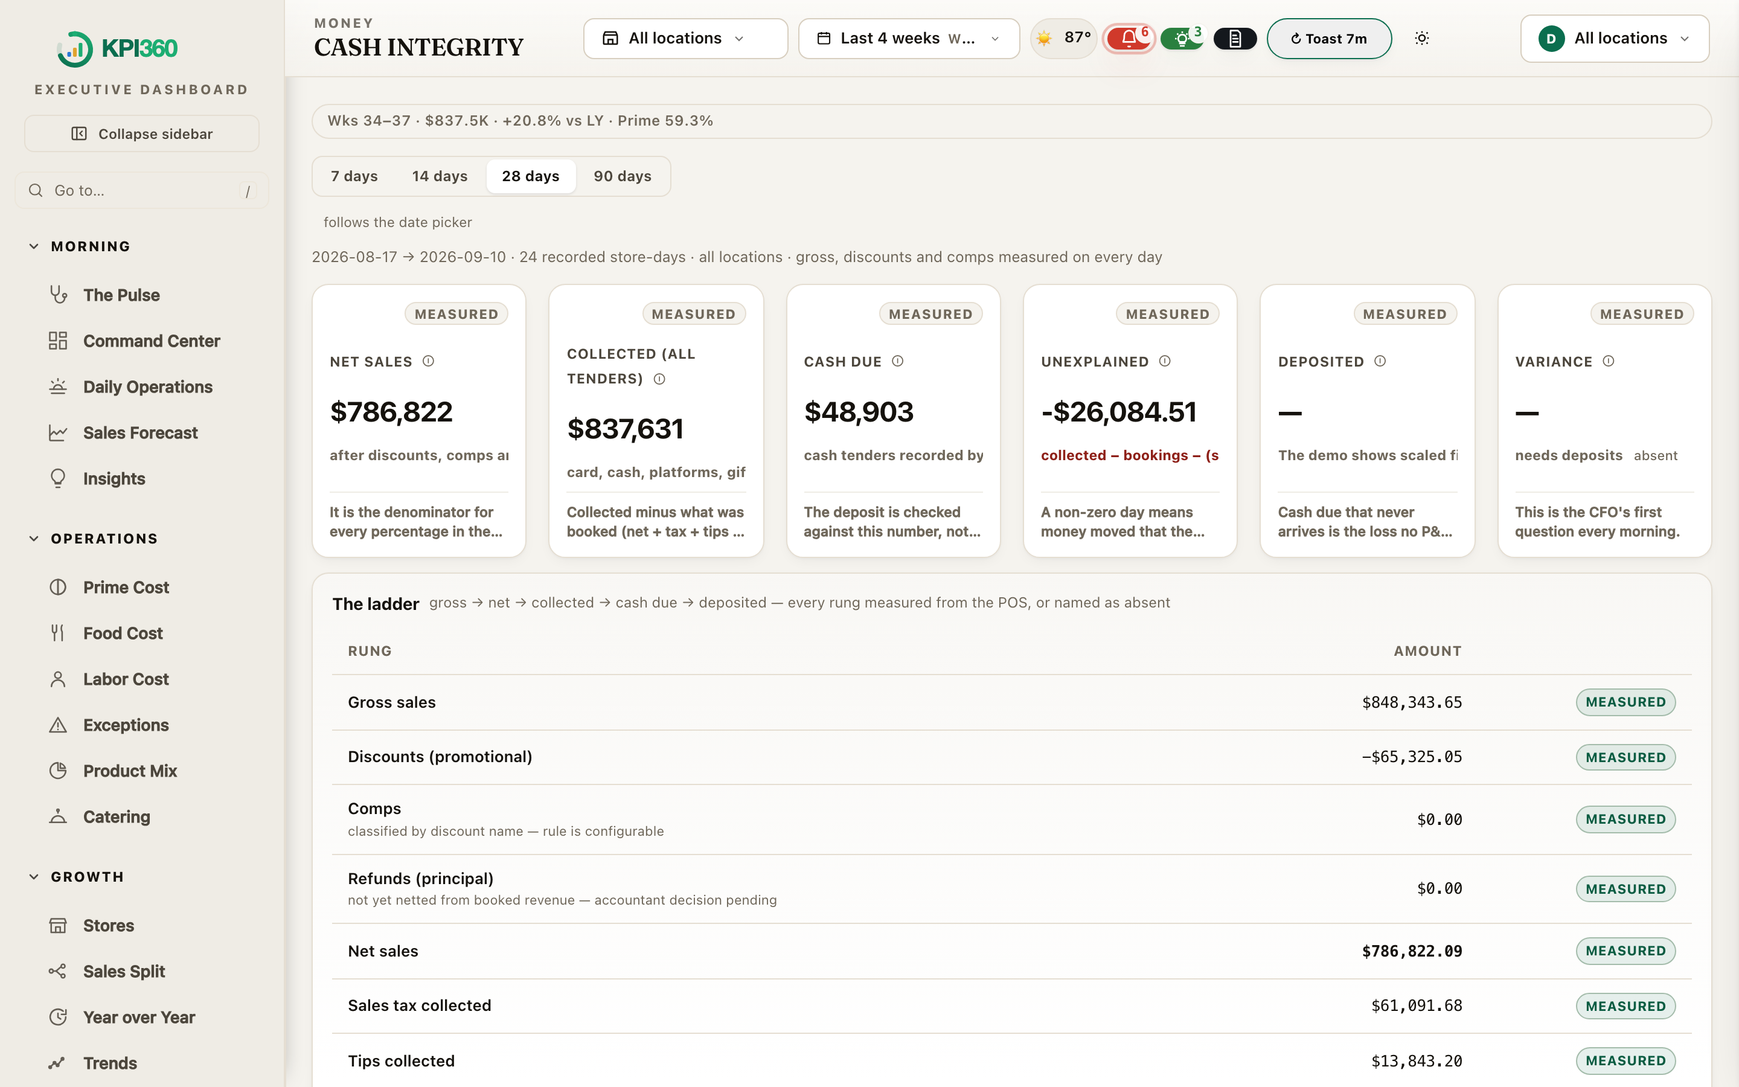Open Trends page
This screenshot has height=1087, width=1739.
tap(109, 1063)
